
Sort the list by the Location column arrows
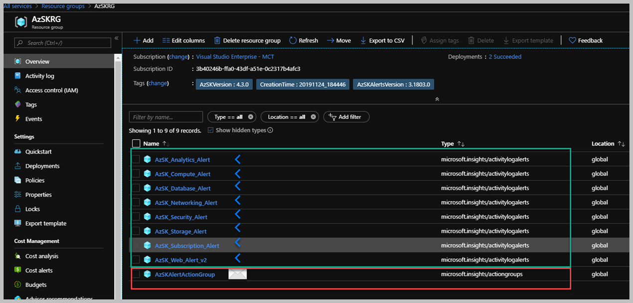(621, 144)
